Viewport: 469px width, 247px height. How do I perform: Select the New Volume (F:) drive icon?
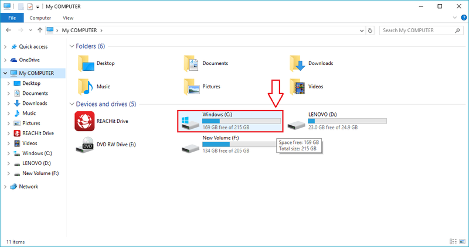pyautogui.click(x=190, y=148)
